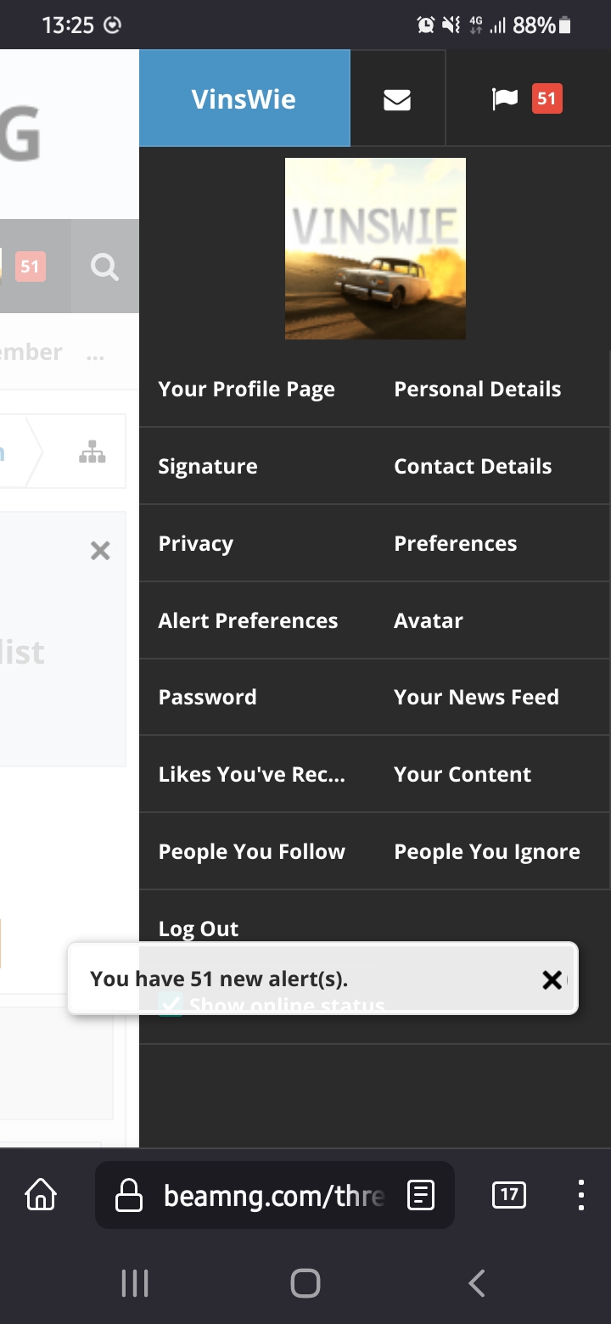Open Your Profile Page
This screenshot has width=611, height=1324.
coord(246,390)
